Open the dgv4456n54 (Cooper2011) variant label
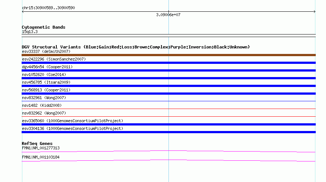This screenshot has height=182, width=326. tap(47, 67)
